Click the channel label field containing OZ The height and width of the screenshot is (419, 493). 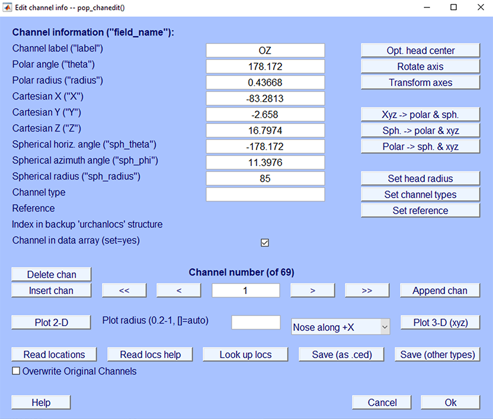click(x=265, y=51)
